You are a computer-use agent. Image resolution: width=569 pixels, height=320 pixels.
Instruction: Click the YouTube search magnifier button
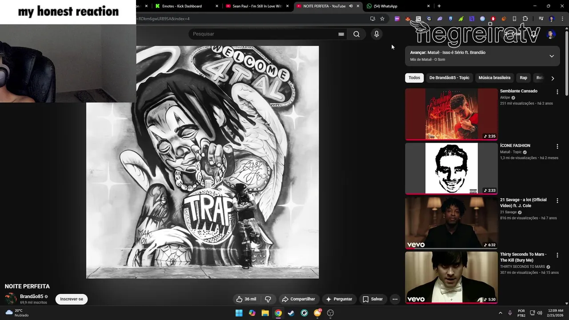tap(357, 34)
